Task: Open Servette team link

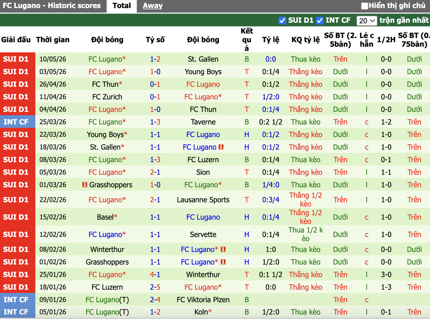Action: (x=203, y=234)
